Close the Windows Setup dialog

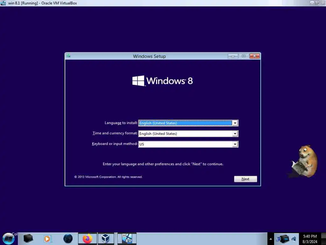(254, 56)
